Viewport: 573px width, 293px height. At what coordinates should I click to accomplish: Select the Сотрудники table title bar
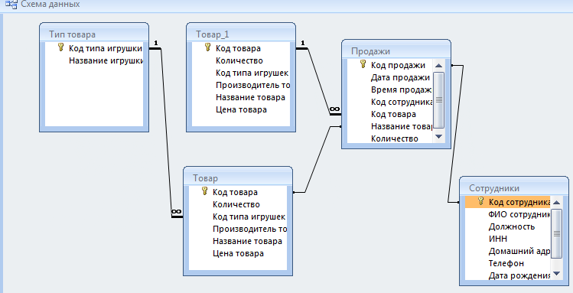[x=514, y=187]
